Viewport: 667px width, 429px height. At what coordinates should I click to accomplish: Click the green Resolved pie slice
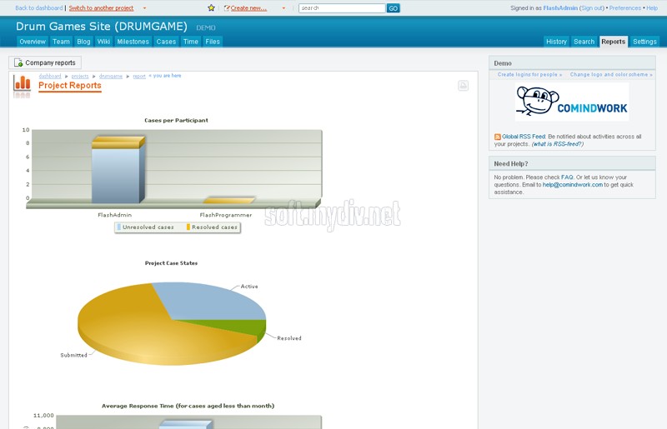(x=238, y=327)
